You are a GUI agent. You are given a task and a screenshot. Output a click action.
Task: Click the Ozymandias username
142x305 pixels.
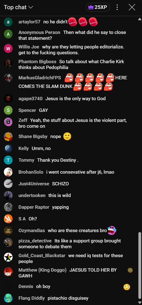tap(31, 230)
